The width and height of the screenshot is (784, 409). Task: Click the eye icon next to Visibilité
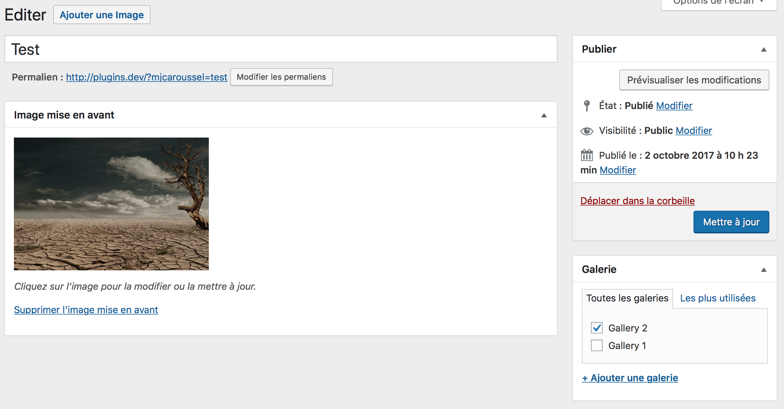click(x=587, y=131)
